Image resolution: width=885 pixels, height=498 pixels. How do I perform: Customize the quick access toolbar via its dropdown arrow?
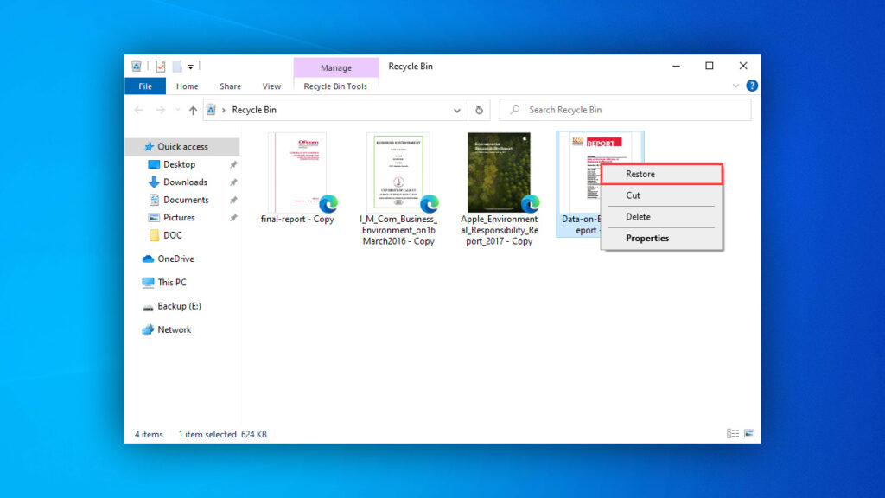189,67
